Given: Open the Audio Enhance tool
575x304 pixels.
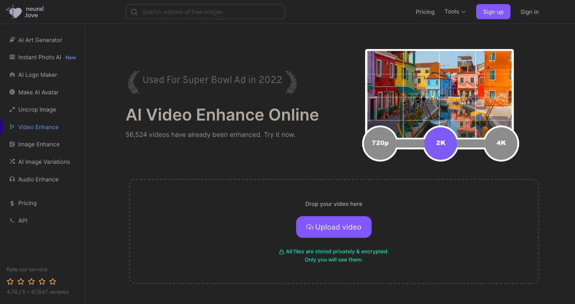Looking at the screenshot, I should pos(38,179).
